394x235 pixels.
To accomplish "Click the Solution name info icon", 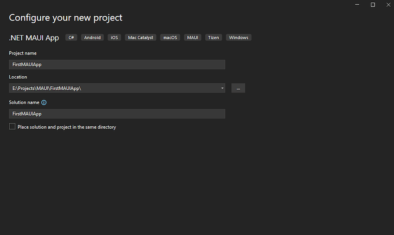I will (44, 103).
